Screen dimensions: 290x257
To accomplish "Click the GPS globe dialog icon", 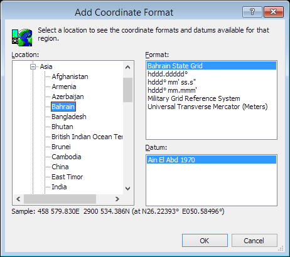I will 22,38.
